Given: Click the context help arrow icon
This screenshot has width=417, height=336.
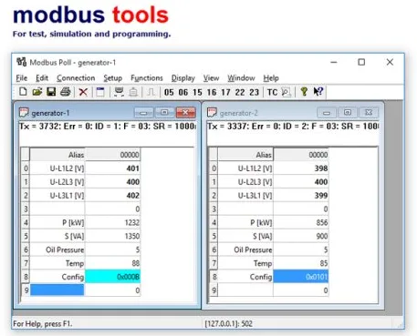Looking at the screenshot, I should pos(318,92).
